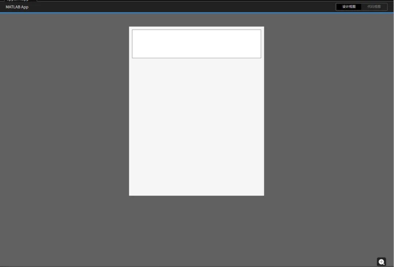Click the zoom-in magnifier icon
The width and height of the screenshot is (394, 267).
(x=382, y=262)
